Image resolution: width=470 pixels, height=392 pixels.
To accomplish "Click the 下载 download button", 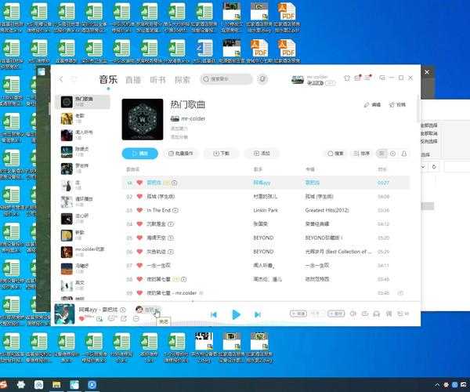I will pyautogui.click(x=221, y=153).
